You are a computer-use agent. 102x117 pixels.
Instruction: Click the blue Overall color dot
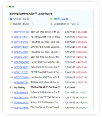coord(11,19)
